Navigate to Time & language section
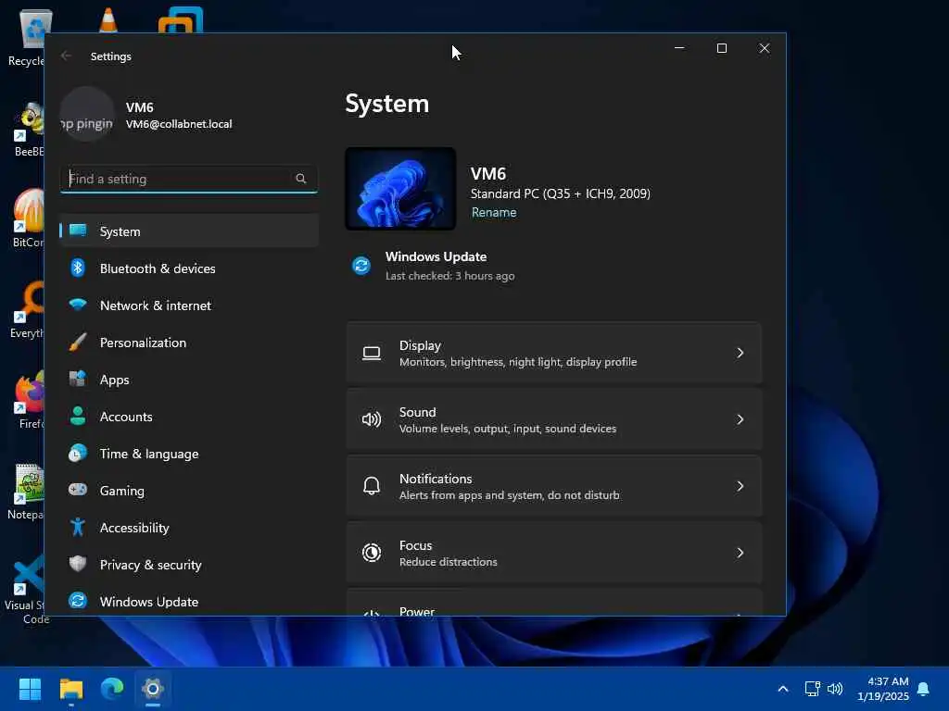 point(189,454)
